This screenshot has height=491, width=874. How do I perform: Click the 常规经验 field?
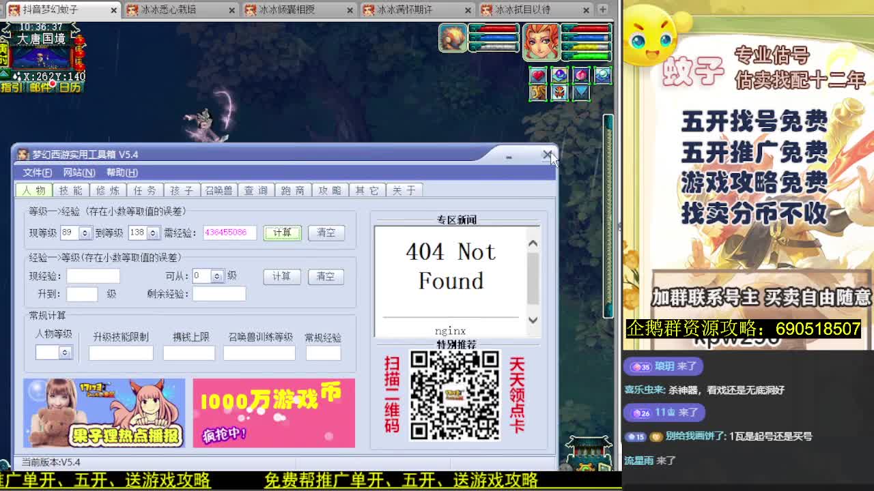[x=323, y=353]
